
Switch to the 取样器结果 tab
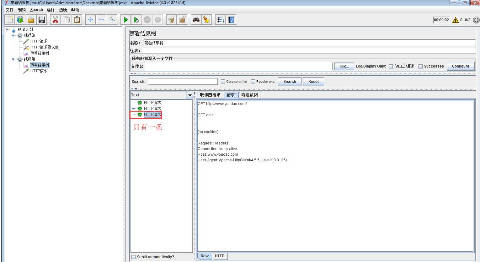[x=210, y=95]
